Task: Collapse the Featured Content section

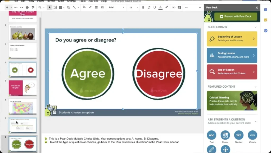Action: point(256,87)
